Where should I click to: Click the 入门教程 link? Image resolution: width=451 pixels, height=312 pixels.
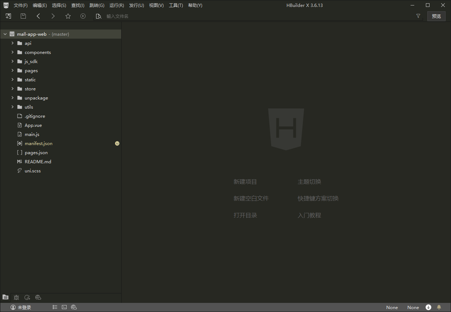tap(309, 215)
